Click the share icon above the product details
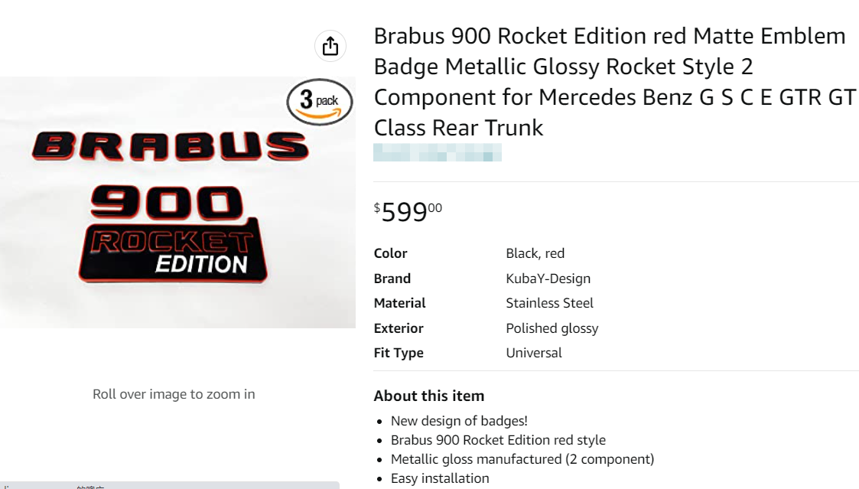The image size is (859, 489). [x=330, y=45]
